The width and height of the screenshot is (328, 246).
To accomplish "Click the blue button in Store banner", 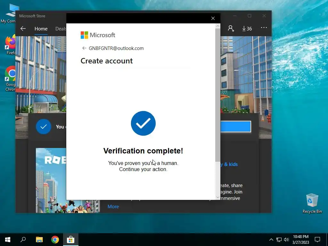I will [235, 127].
